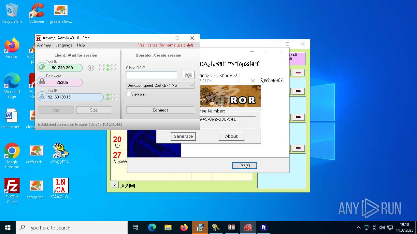Click the computer icon beside ID 90 739 299

[42, 67]
